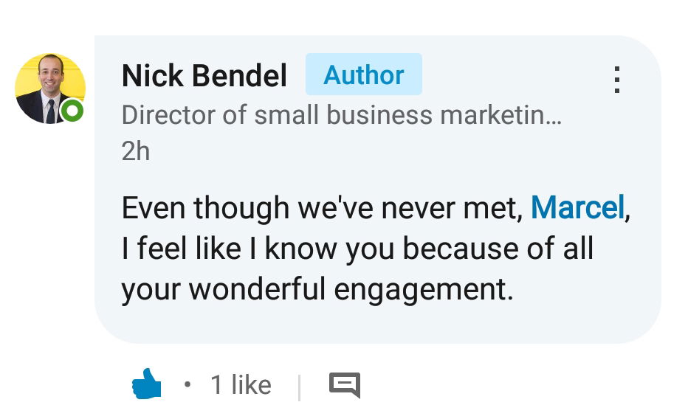Screen dimensions: 688x419
Task: Click the green online status indicator
Action: (72, 111)
